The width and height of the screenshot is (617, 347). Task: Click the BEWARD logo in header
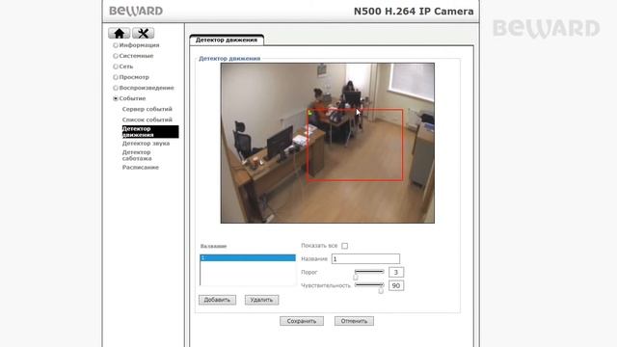point(136,11)
